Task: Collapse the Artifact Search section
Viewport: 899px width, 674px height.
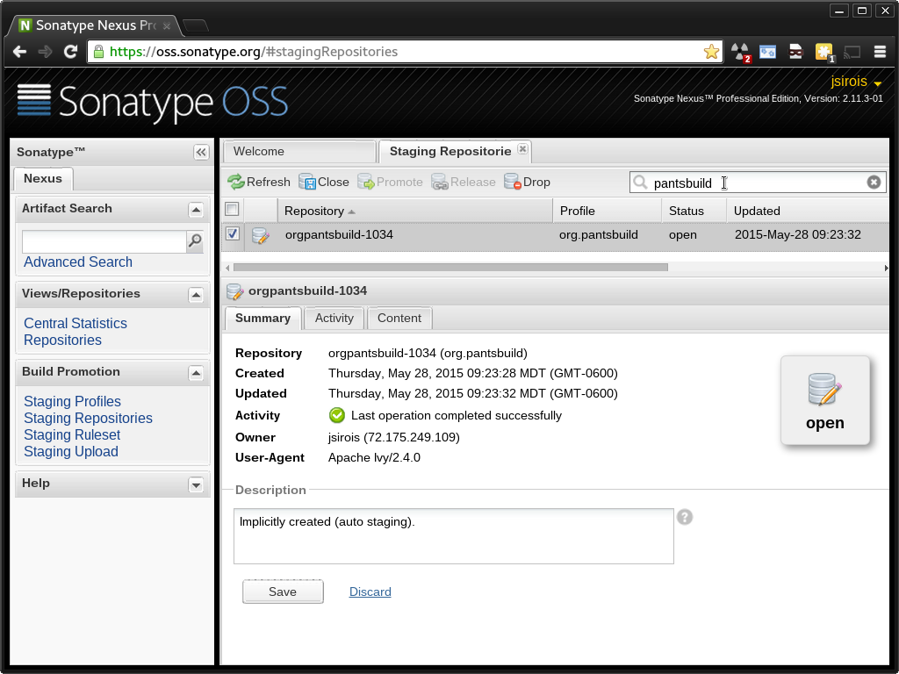Action: click(x=196, y=210)
